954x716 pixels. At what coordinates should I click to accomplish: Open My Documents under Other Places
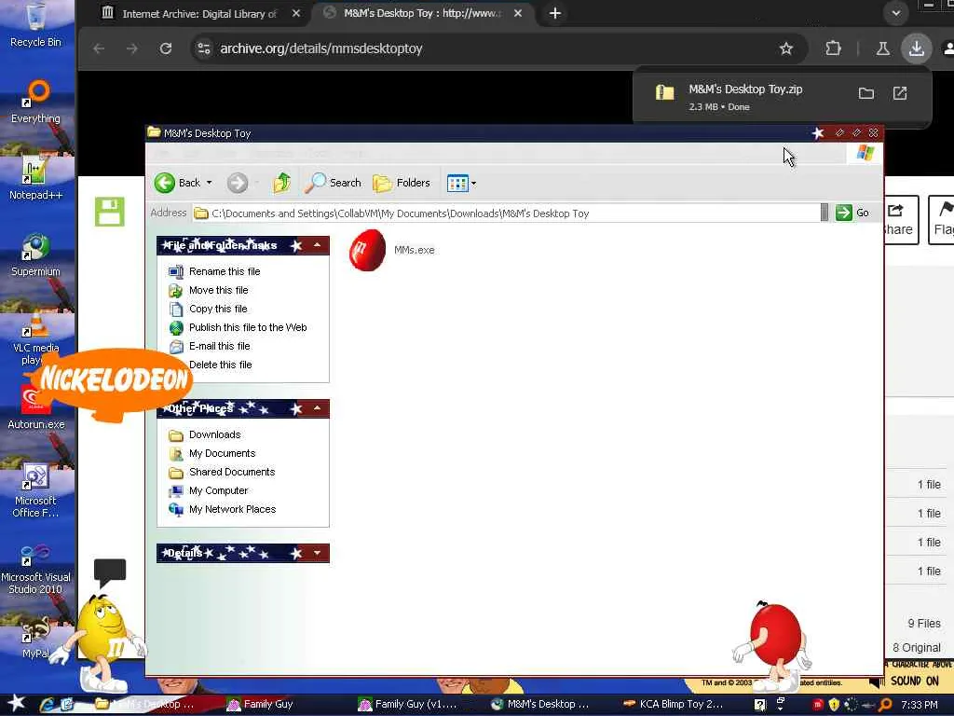[222, 454]
